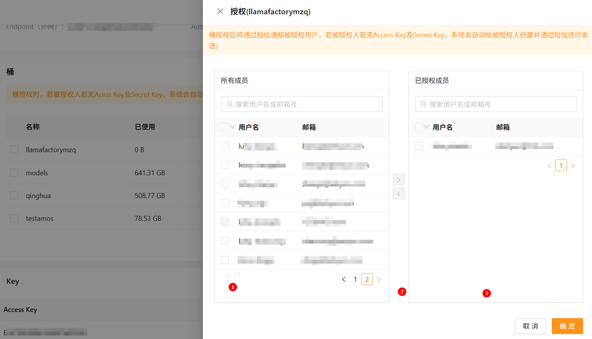Image resolution: width=592 pixels, height=339 pixels.
Task: Click the 邮箱 column header in 已授权成员
Action: pos(503,127)
